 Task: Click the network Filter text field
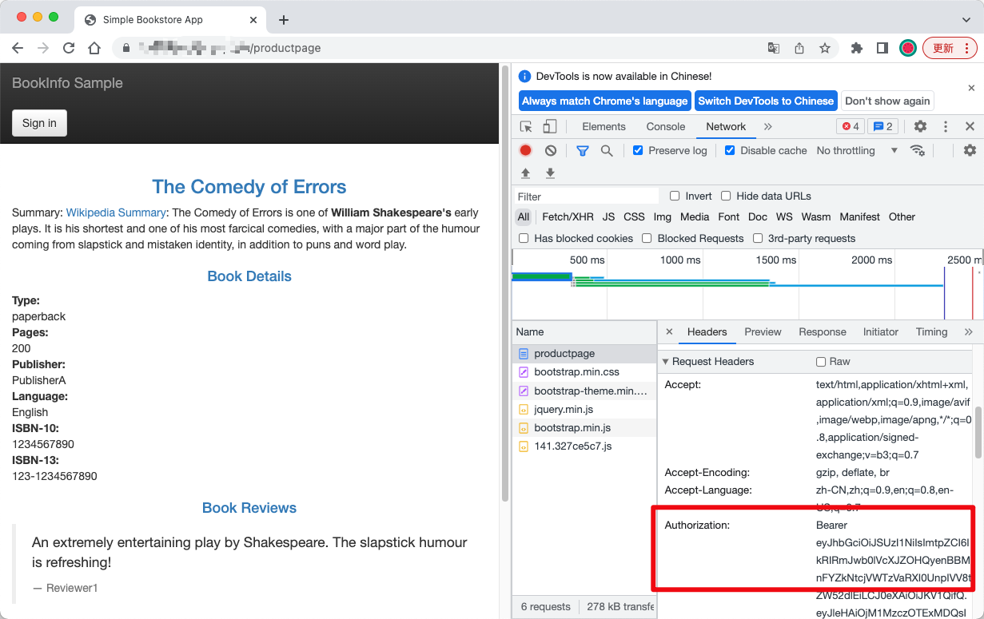586,196
